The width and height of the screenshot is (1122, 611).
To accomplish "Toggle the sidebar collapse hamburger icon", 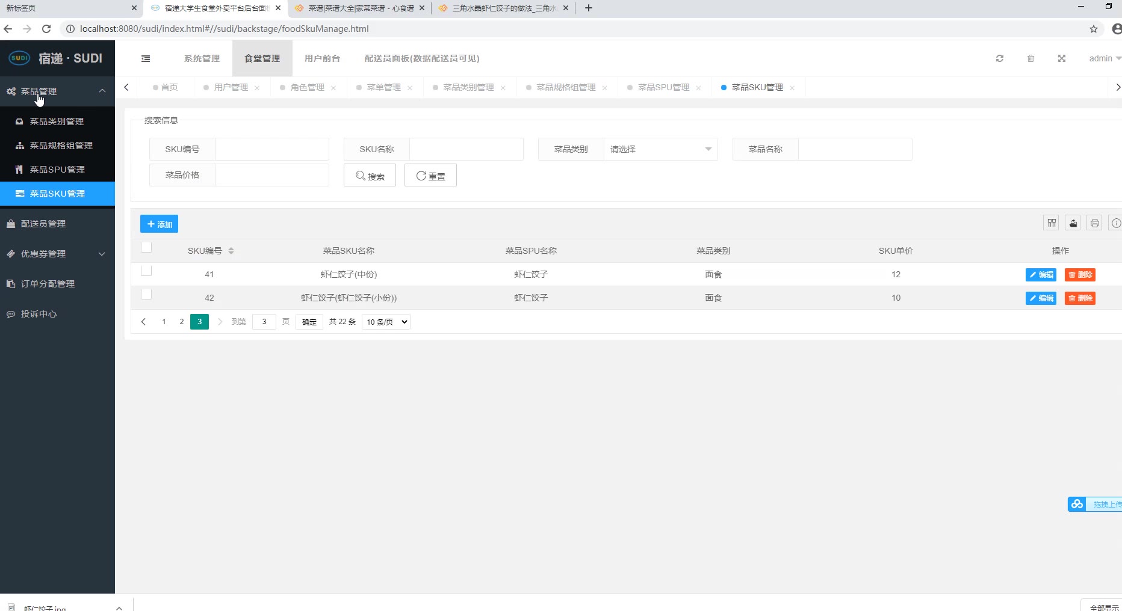I will point(146,58).
